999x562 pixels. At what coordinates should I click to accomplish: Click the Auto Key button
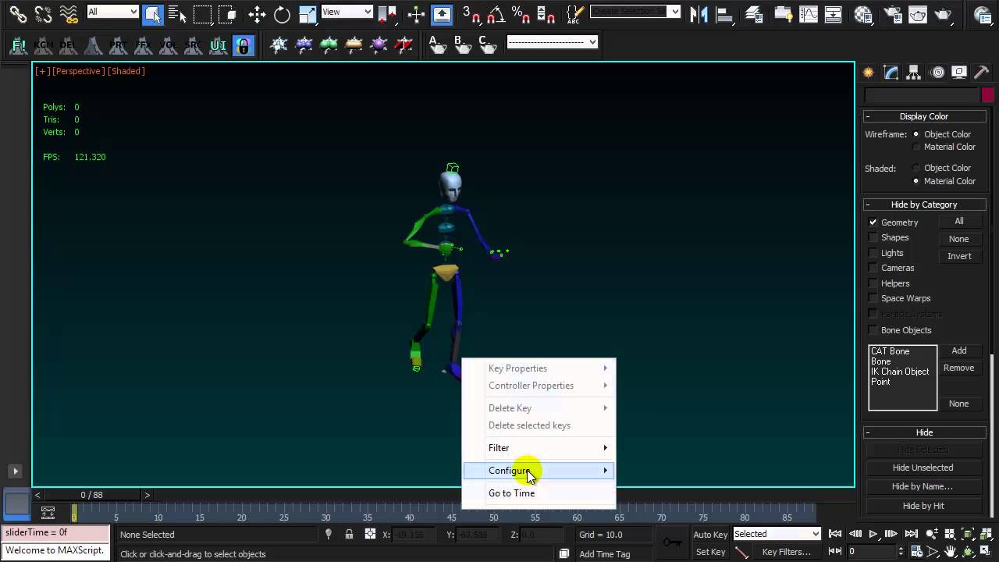click(710, 535)
